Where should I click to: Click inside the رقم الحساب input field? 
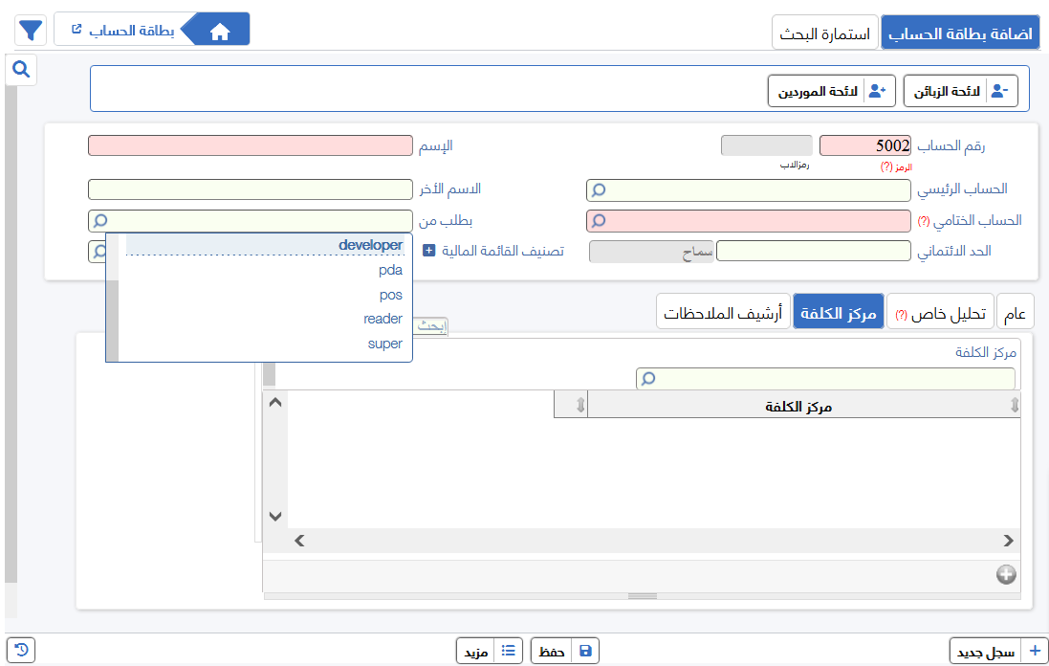click(865, 145)
